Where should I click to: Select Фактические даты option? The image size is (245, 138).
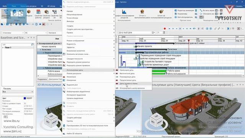(x=127, y=74)
